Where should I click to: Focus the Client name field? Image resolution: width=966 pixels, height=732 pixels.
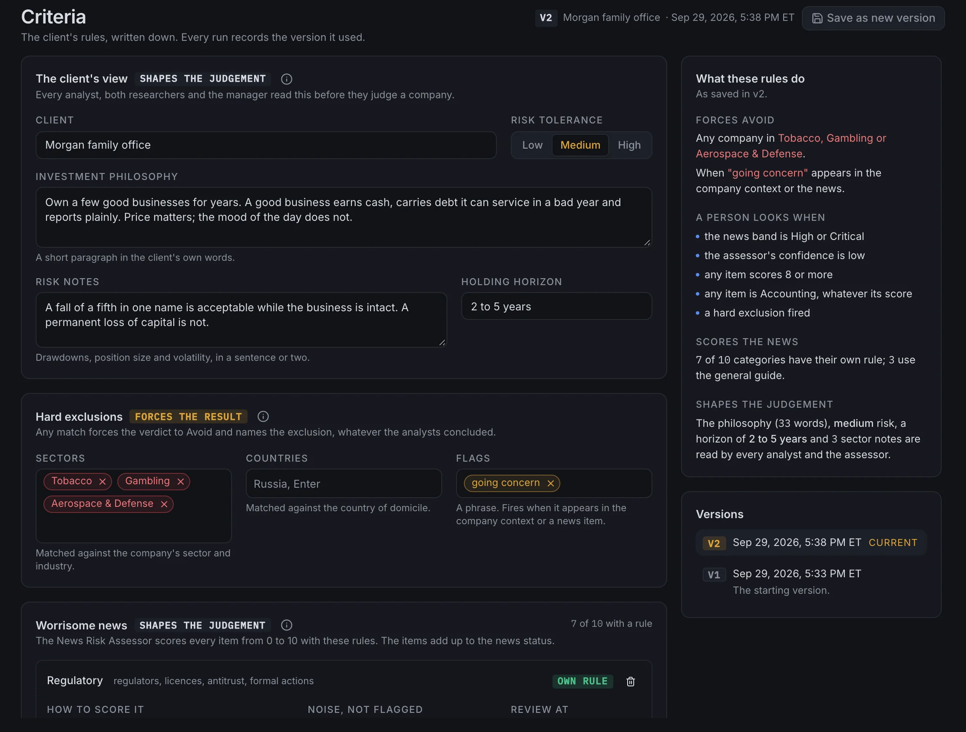pos(266,145)
